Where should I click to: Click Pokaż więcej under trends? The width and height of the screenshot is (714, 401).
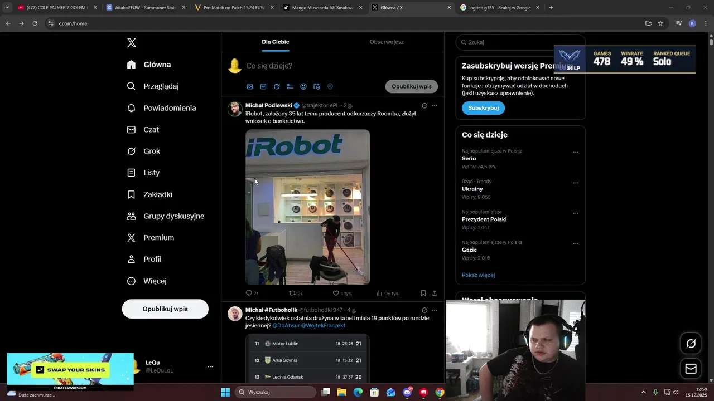[478, 275]
